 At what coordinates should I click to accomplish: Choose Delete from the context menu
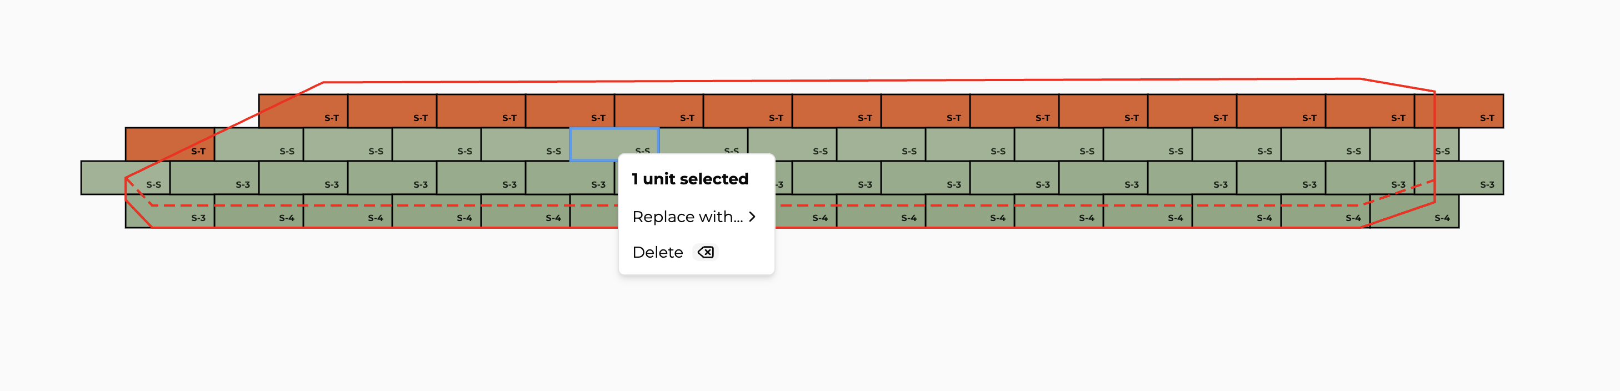click(x=657, y=252)
